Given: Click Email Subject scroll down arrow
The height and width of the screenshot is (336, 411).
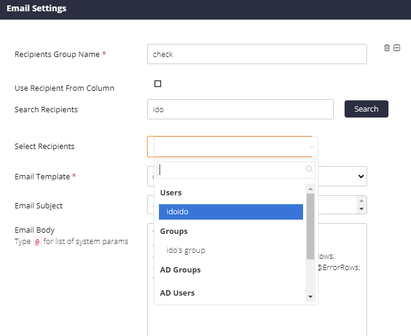Looking at the screenshot, I should pyautogui.click(x=361, y=209).
